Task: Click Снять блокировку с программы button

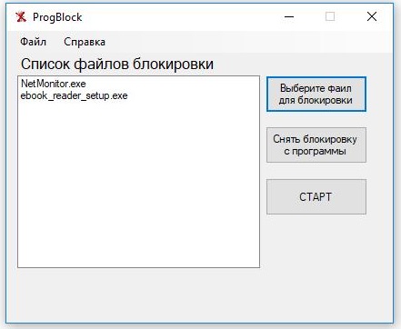Action: pyautogui.click(x=316, y=145)
